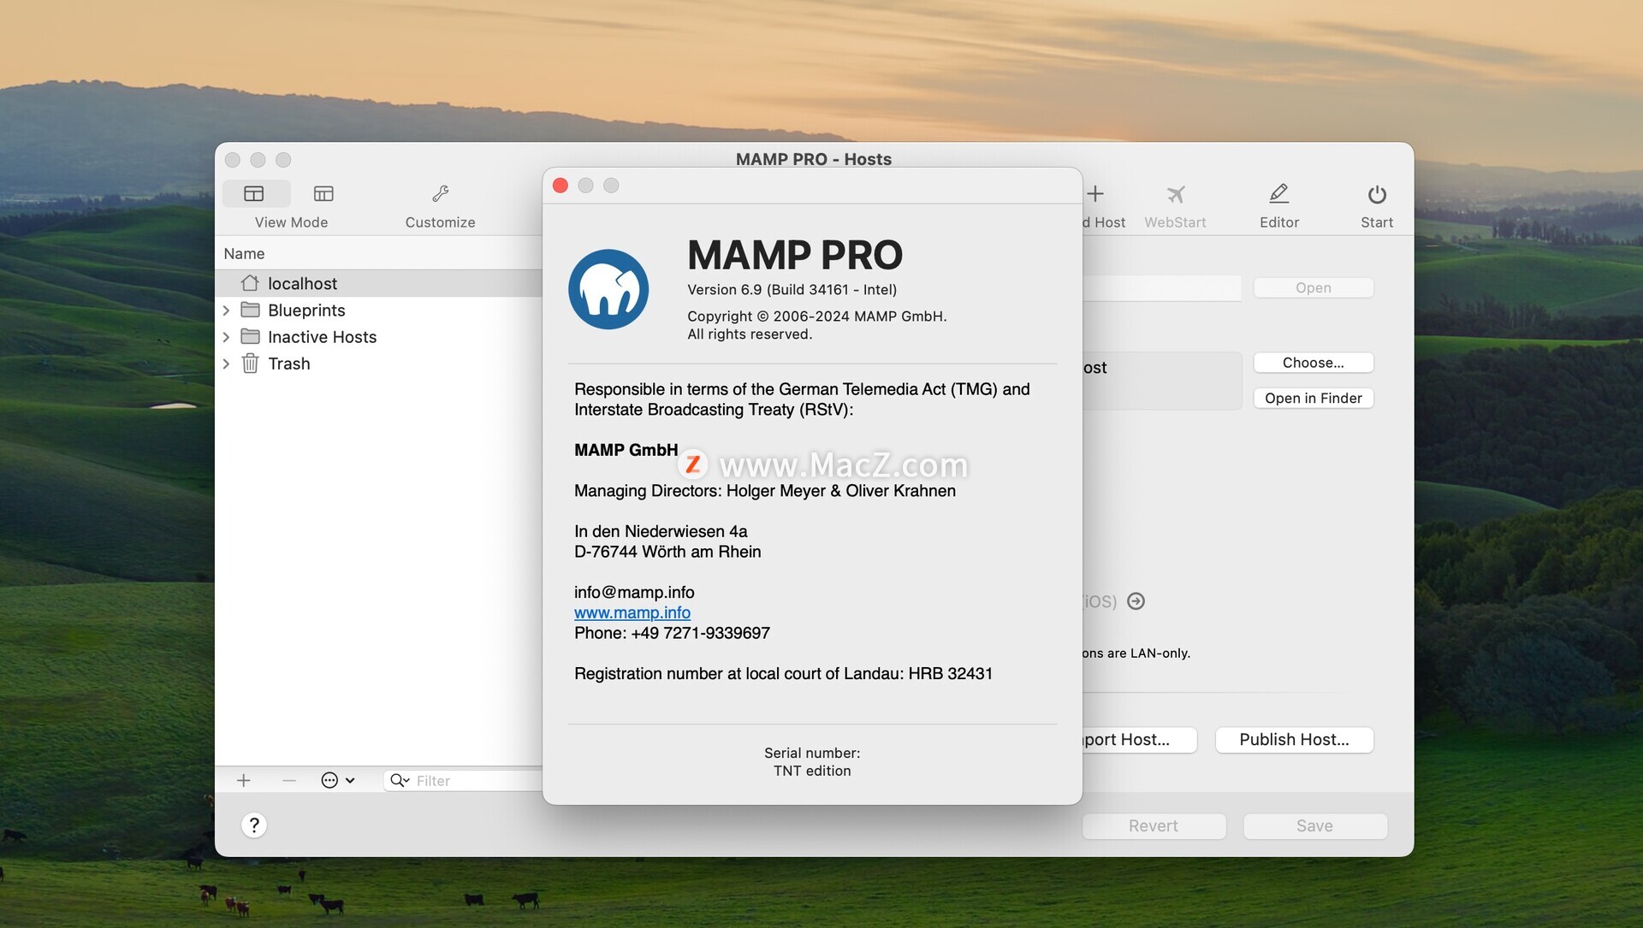
Task: Click the Phone: +49 7271-9339697 text
Action: tap(672, 633)
